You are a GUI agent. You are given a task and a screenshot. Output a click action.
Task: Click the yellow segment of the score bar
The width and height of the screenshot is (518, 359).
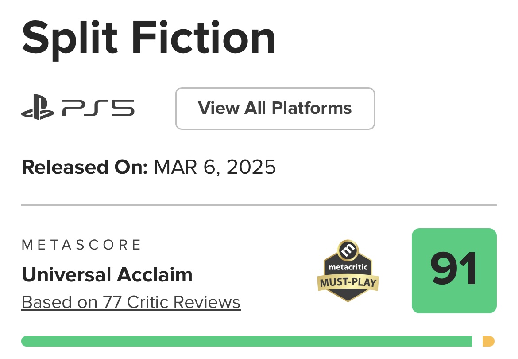coord(488,341)
